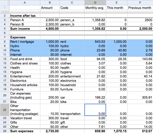Screen dimensions: 153x133
Task: Select the Income after tax heading cell
Action: [x=25, y=16]
